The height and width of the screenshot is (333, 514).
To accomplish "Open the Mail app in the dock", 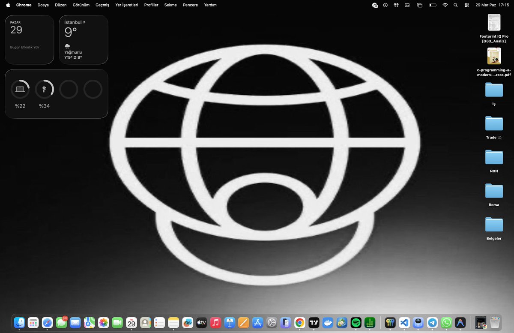I will 75,322.
